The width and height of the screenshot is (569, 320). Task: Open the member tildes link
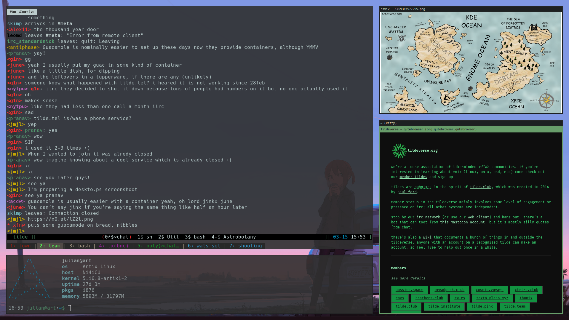point(413,177)
